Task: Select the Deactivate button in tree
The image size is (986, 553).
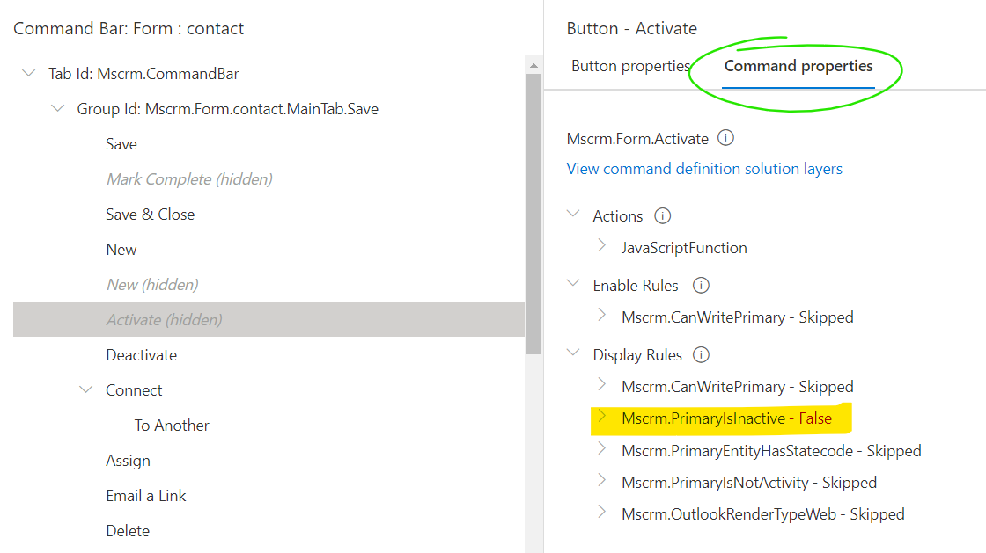Action: pos(141,355)
